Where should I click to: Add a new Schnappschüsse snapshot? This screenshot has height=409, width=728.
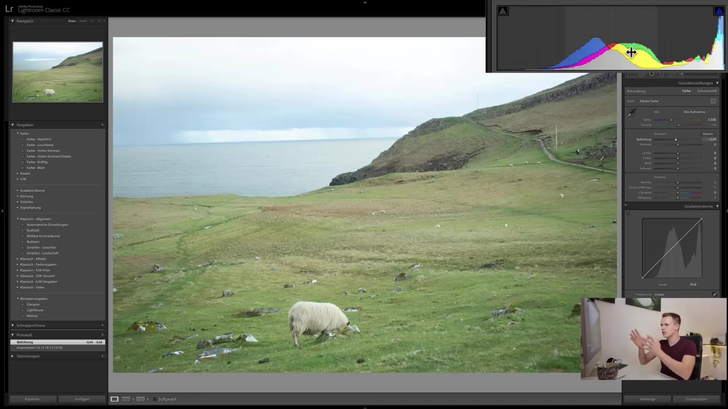(x=102, y=325)
